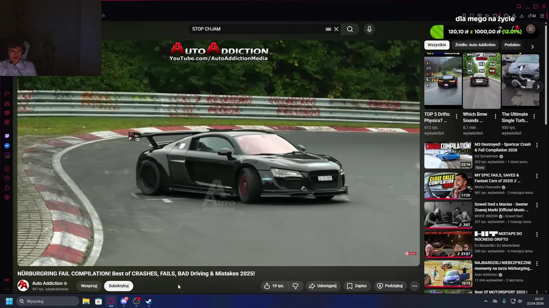Click the Auto Addiction channel avatar

coord(23,285)
